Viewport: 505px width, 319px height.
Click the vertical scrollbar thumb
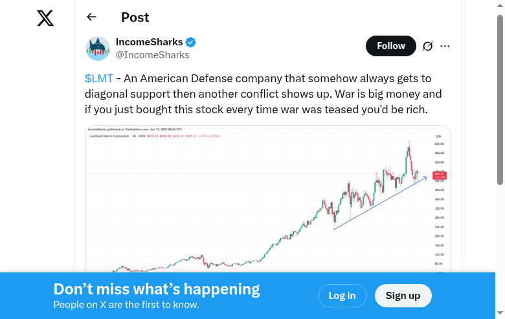tap(500, 97)
